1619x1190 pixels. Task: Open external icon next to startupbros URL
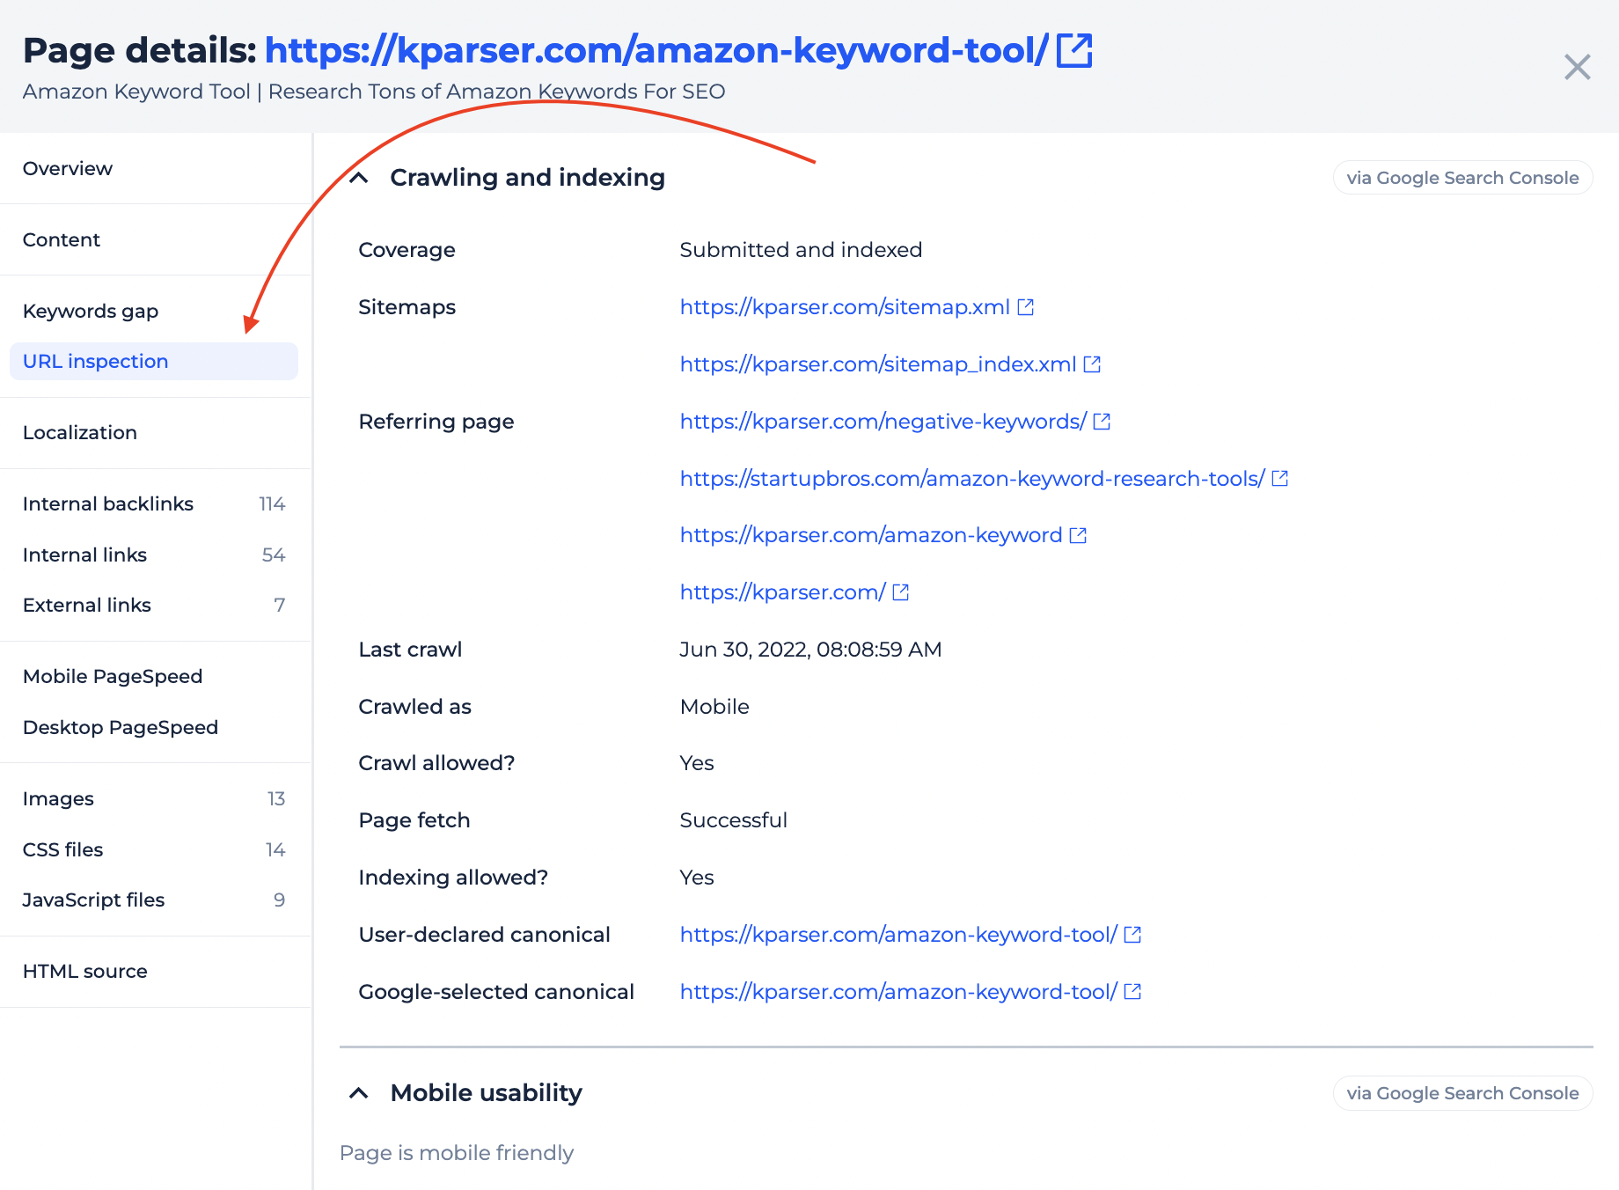(1280, 478)
